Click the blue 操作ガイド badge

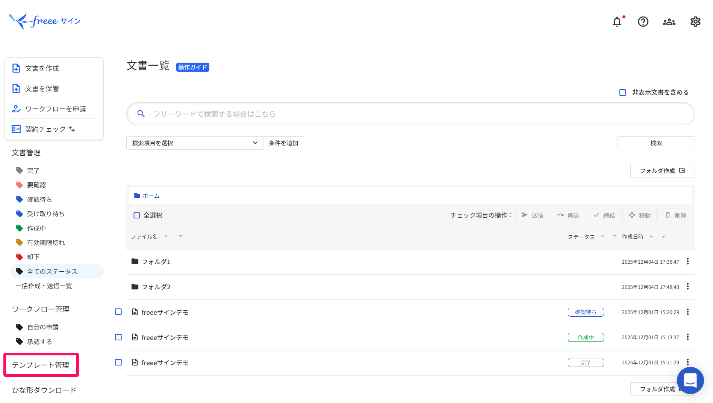click(x=192, y=67)
